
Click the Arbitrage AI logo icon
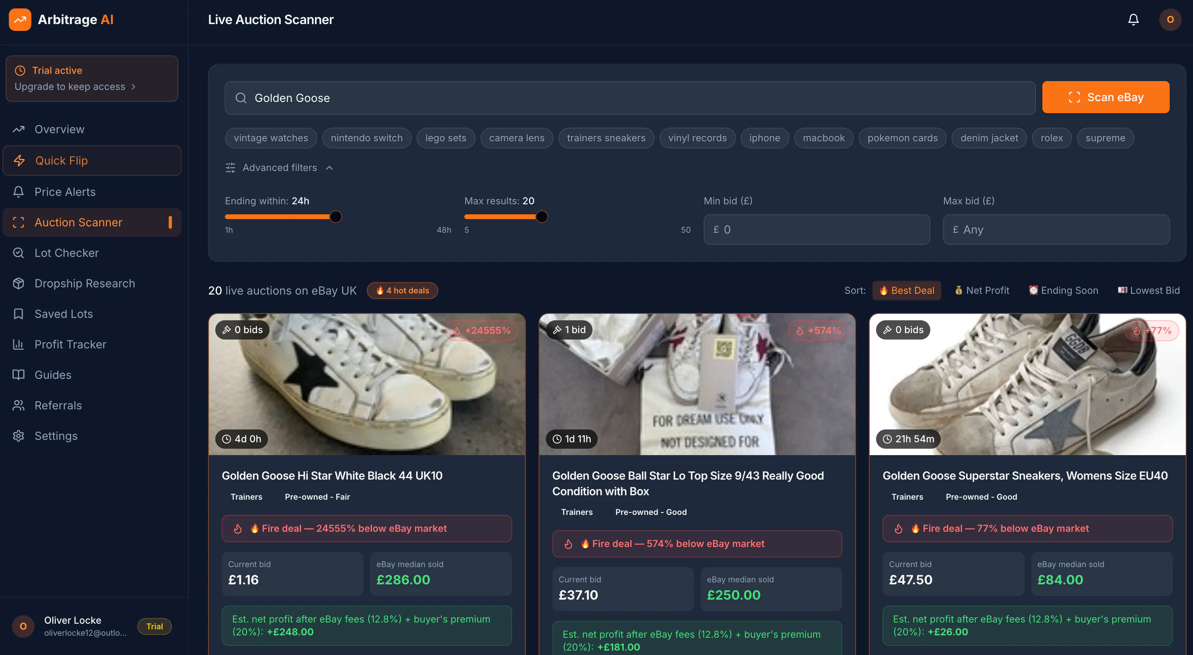(20, 19)
